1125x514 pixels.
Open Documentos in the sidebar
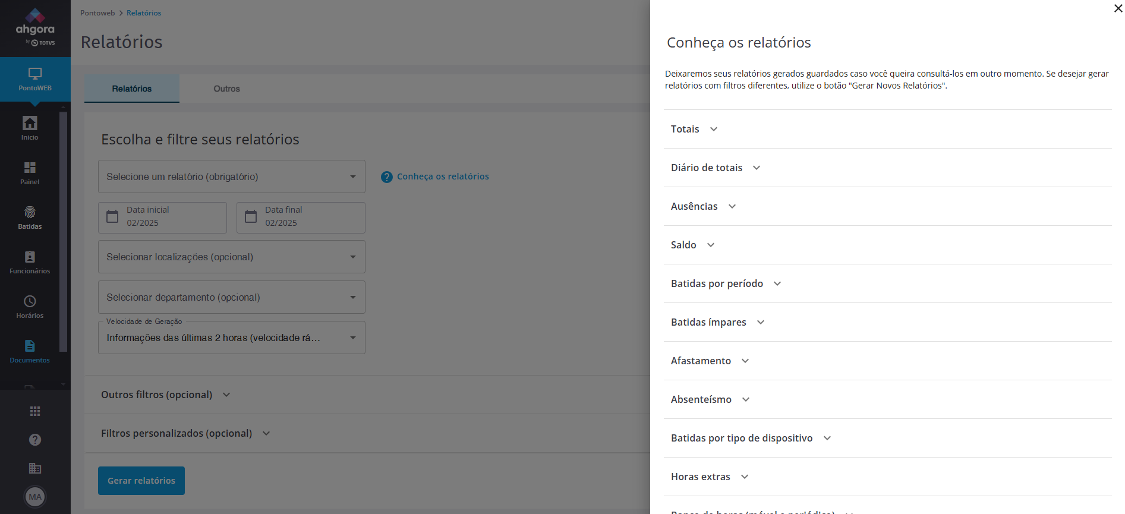[x=30, y=351]
